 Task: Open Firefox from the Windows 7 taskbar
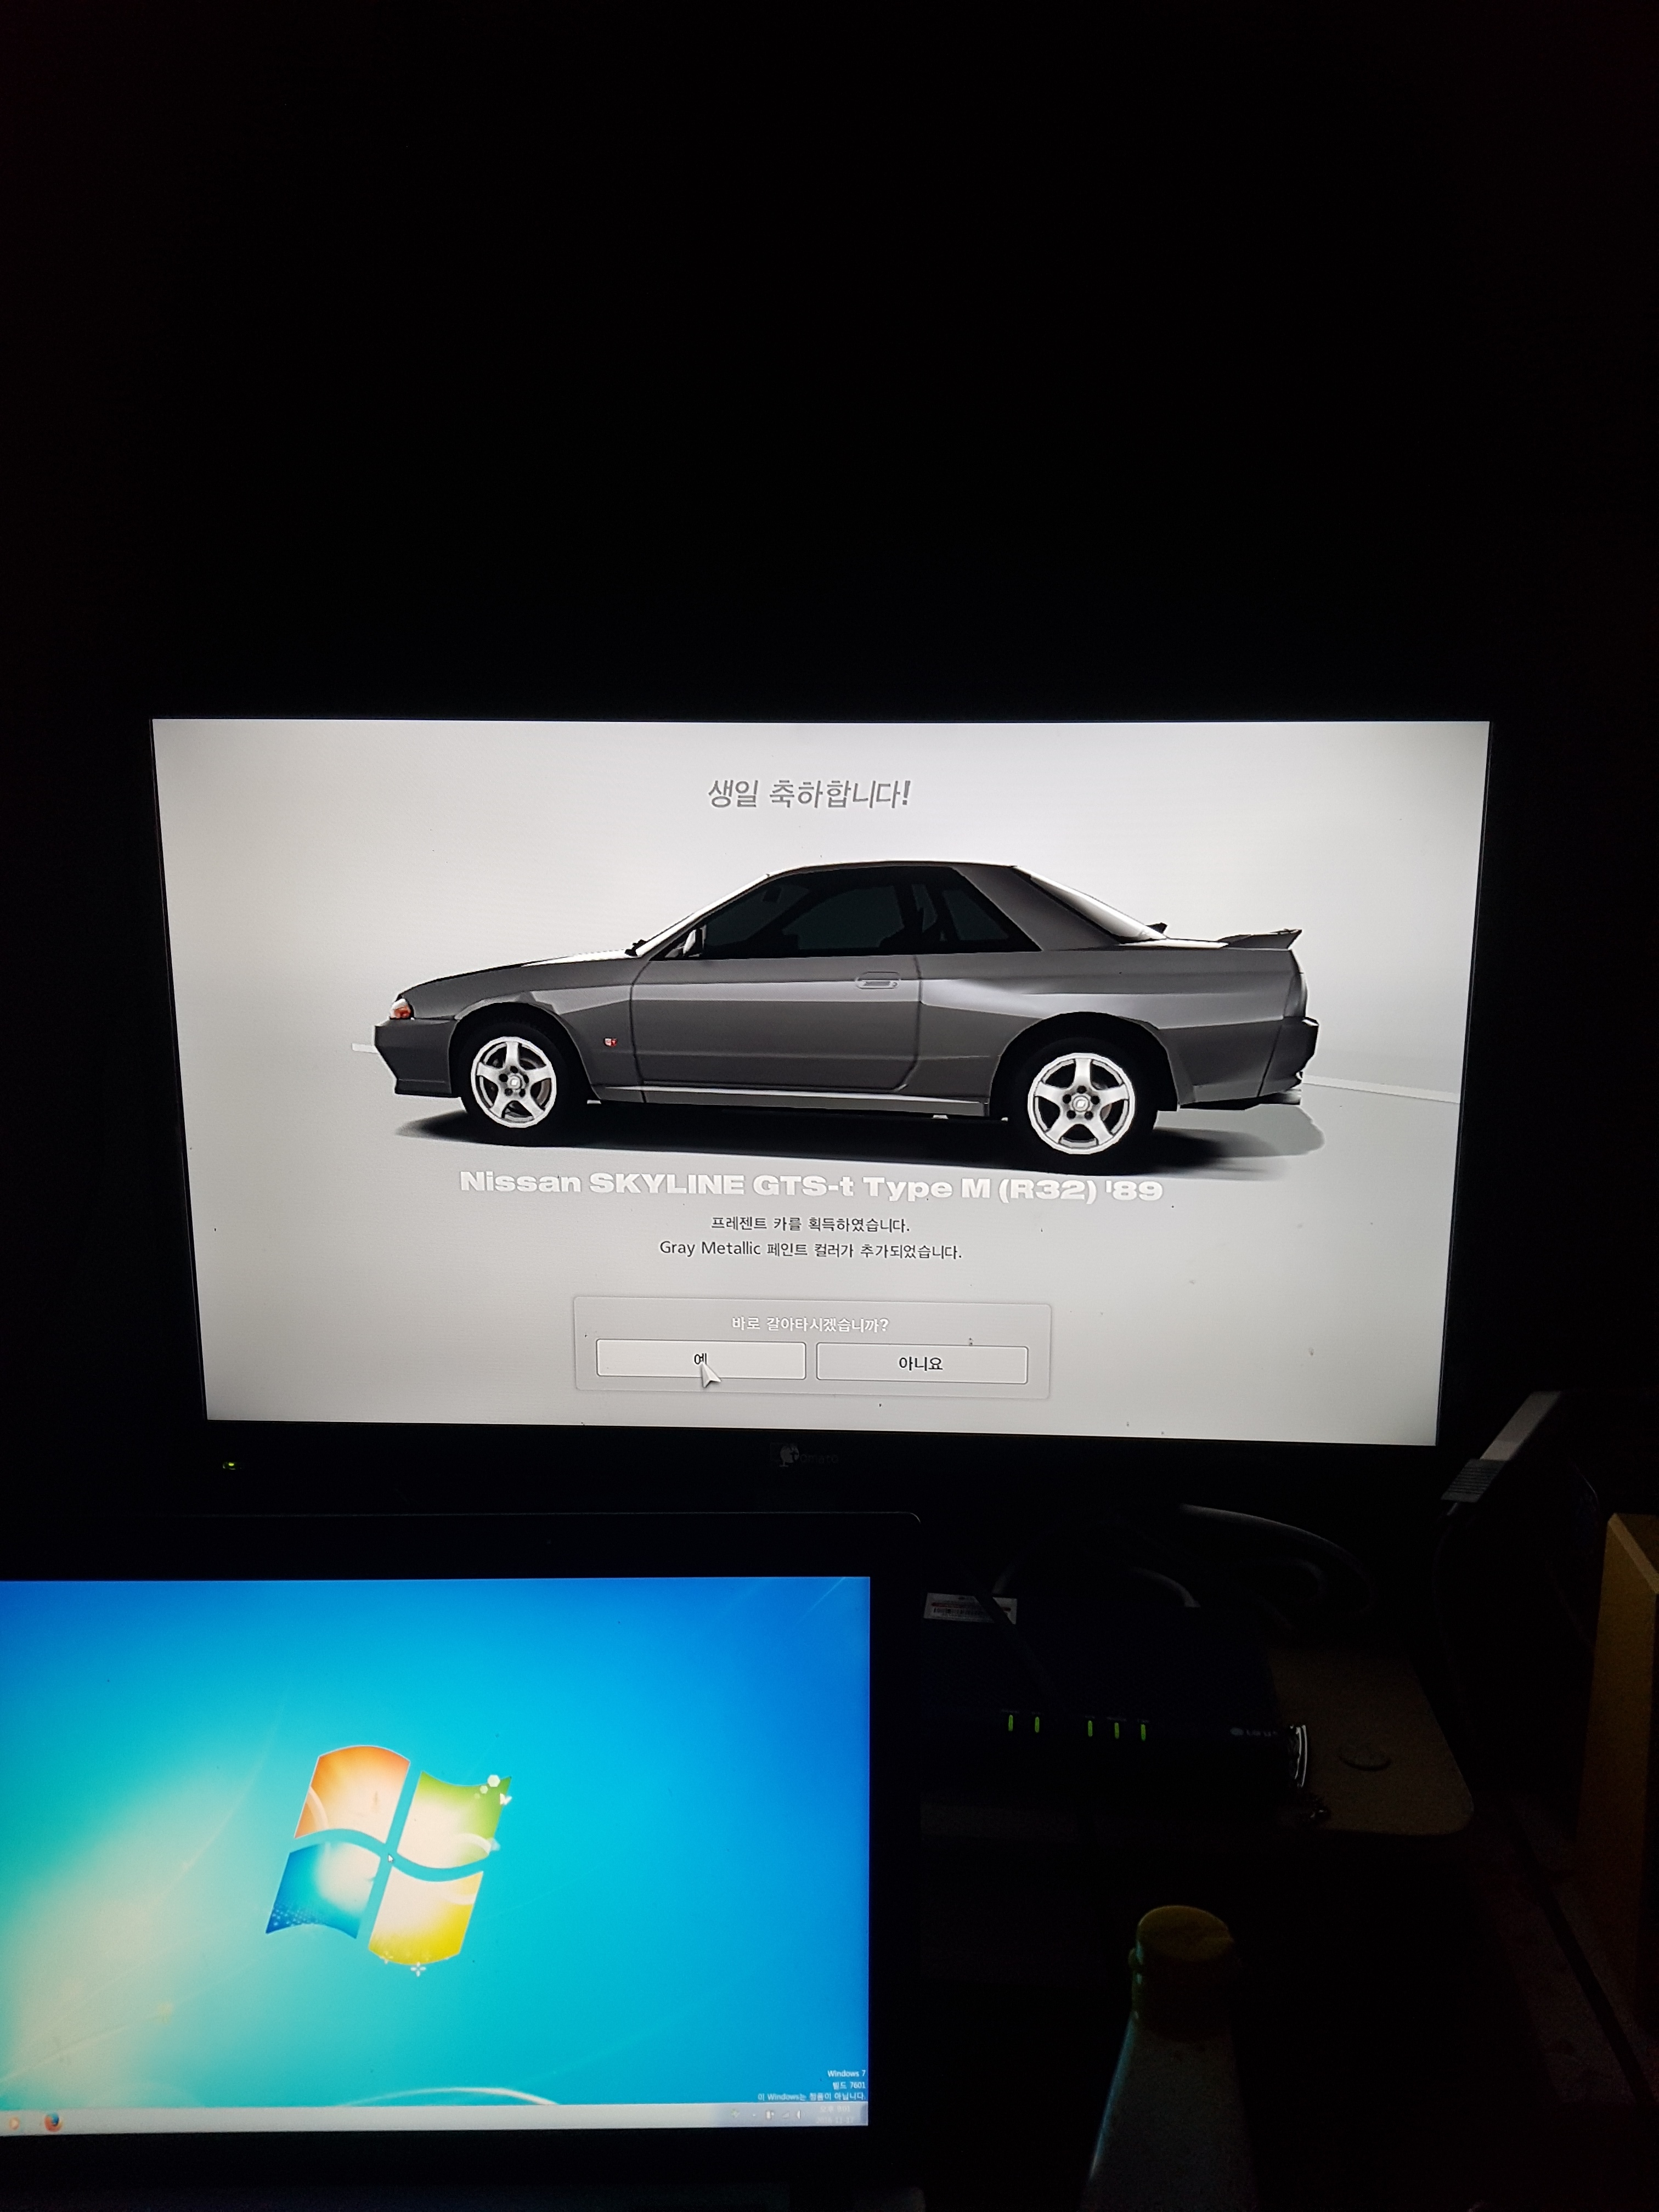52,2122
